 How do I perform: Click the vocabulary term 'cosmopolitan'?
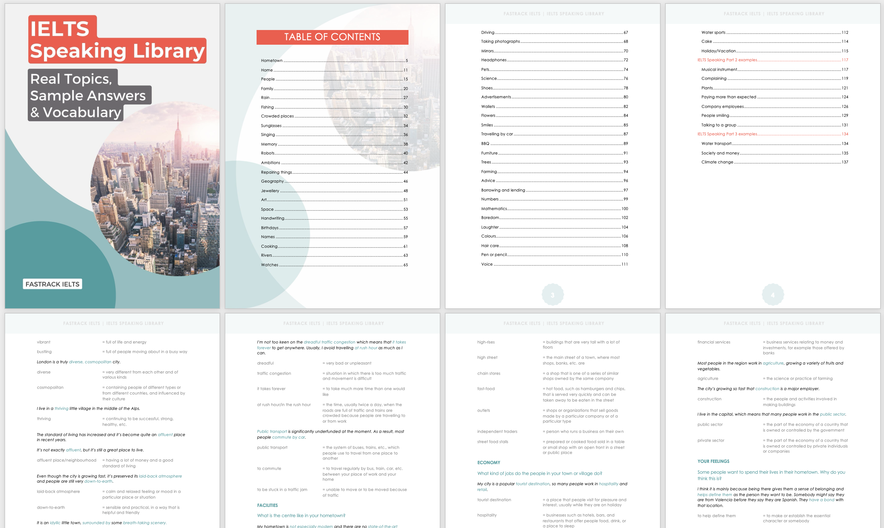50,388
